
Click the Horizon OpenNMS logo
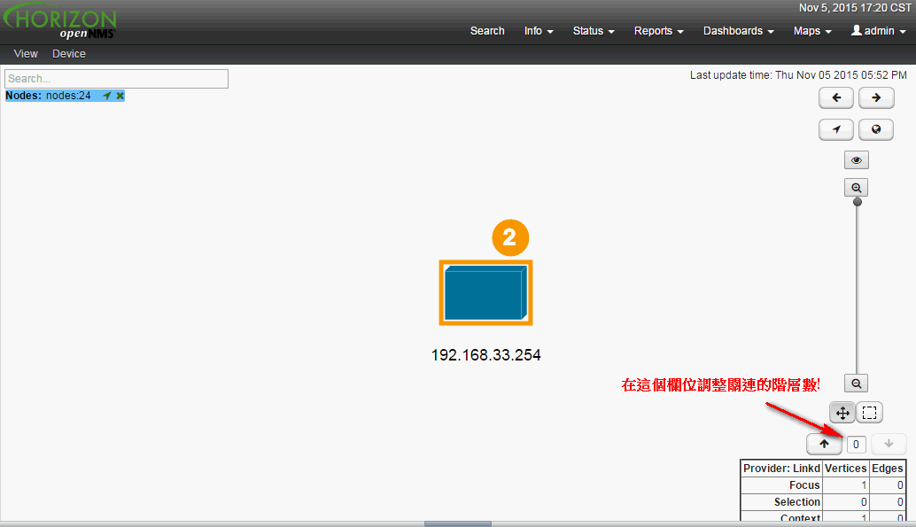[59, 22]
